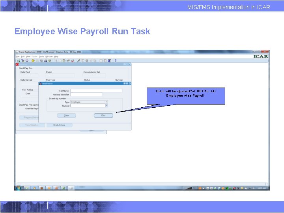Open the list of values beside Number field
Viewport: 284px width, 213px height.
pyautogui.click(x=106, y=106)
